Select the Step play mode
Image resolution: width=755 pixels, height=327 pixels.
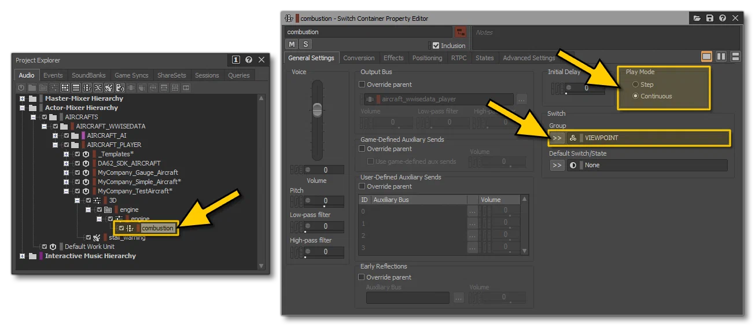[x=635, y=84]
